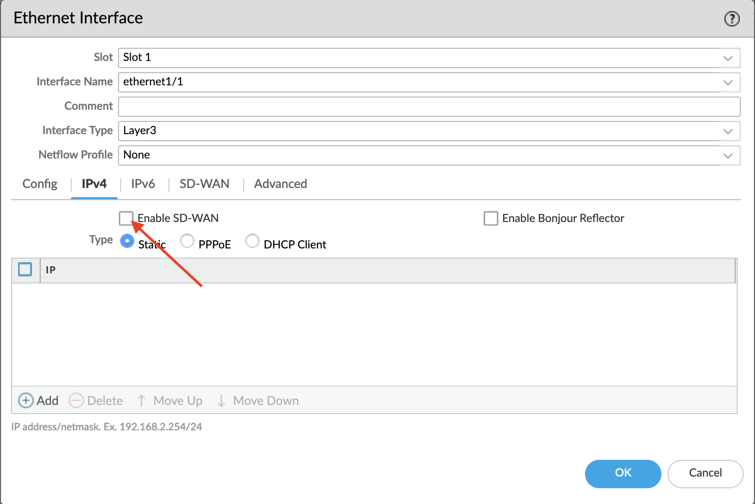Click the Slot dropdown chevron icon

coord(728,57)
